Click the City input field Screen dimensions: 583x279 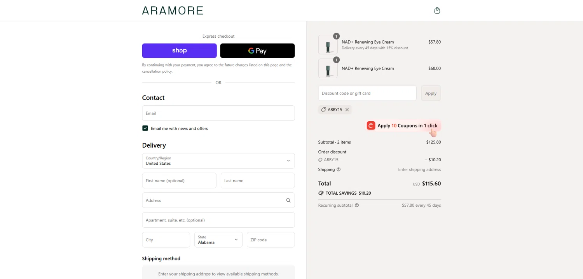click(166, 240)
